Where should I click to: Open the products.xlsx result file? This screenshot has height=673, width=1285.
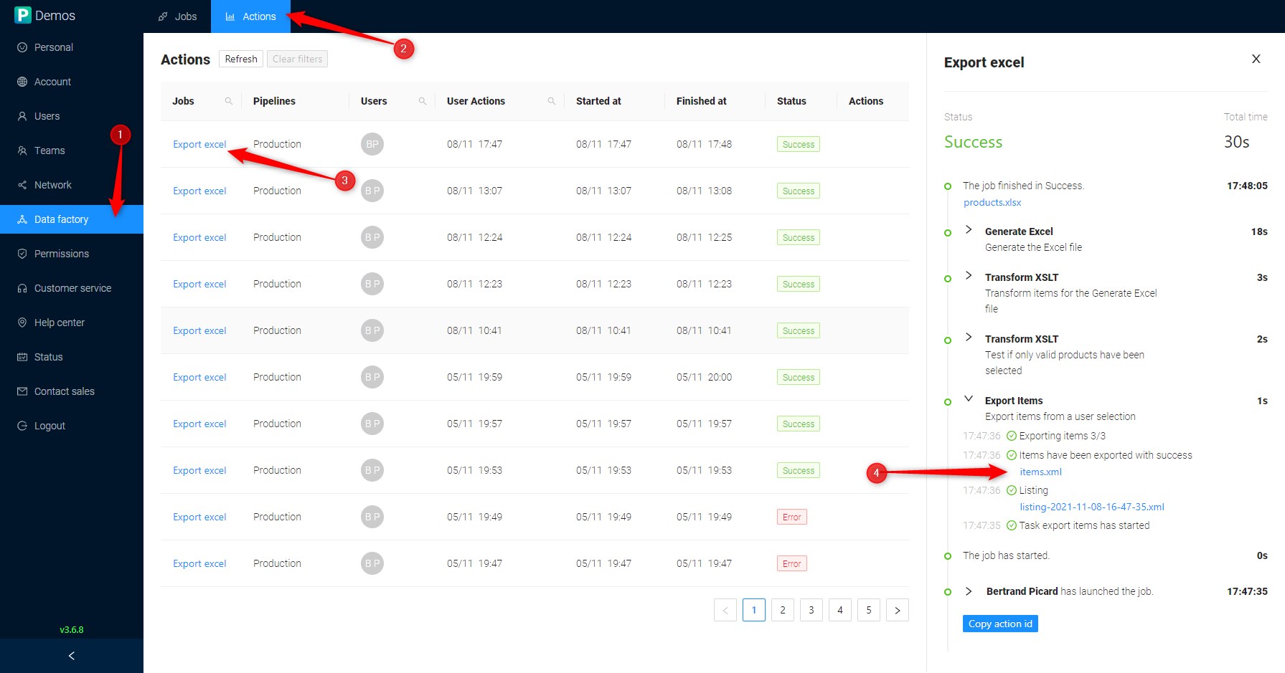tap(992, 202)
